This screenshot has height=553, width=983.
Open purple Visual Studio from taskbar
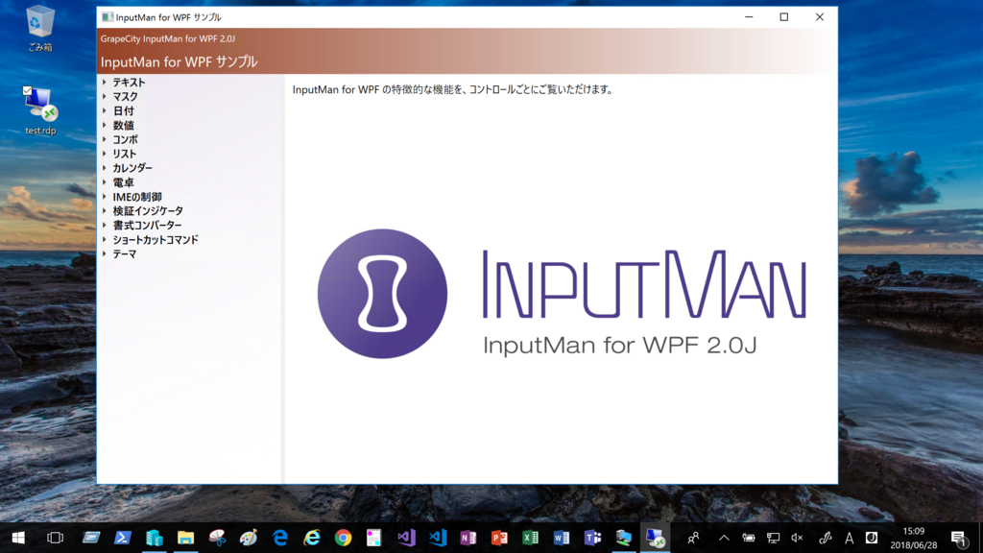click(406, 538)
